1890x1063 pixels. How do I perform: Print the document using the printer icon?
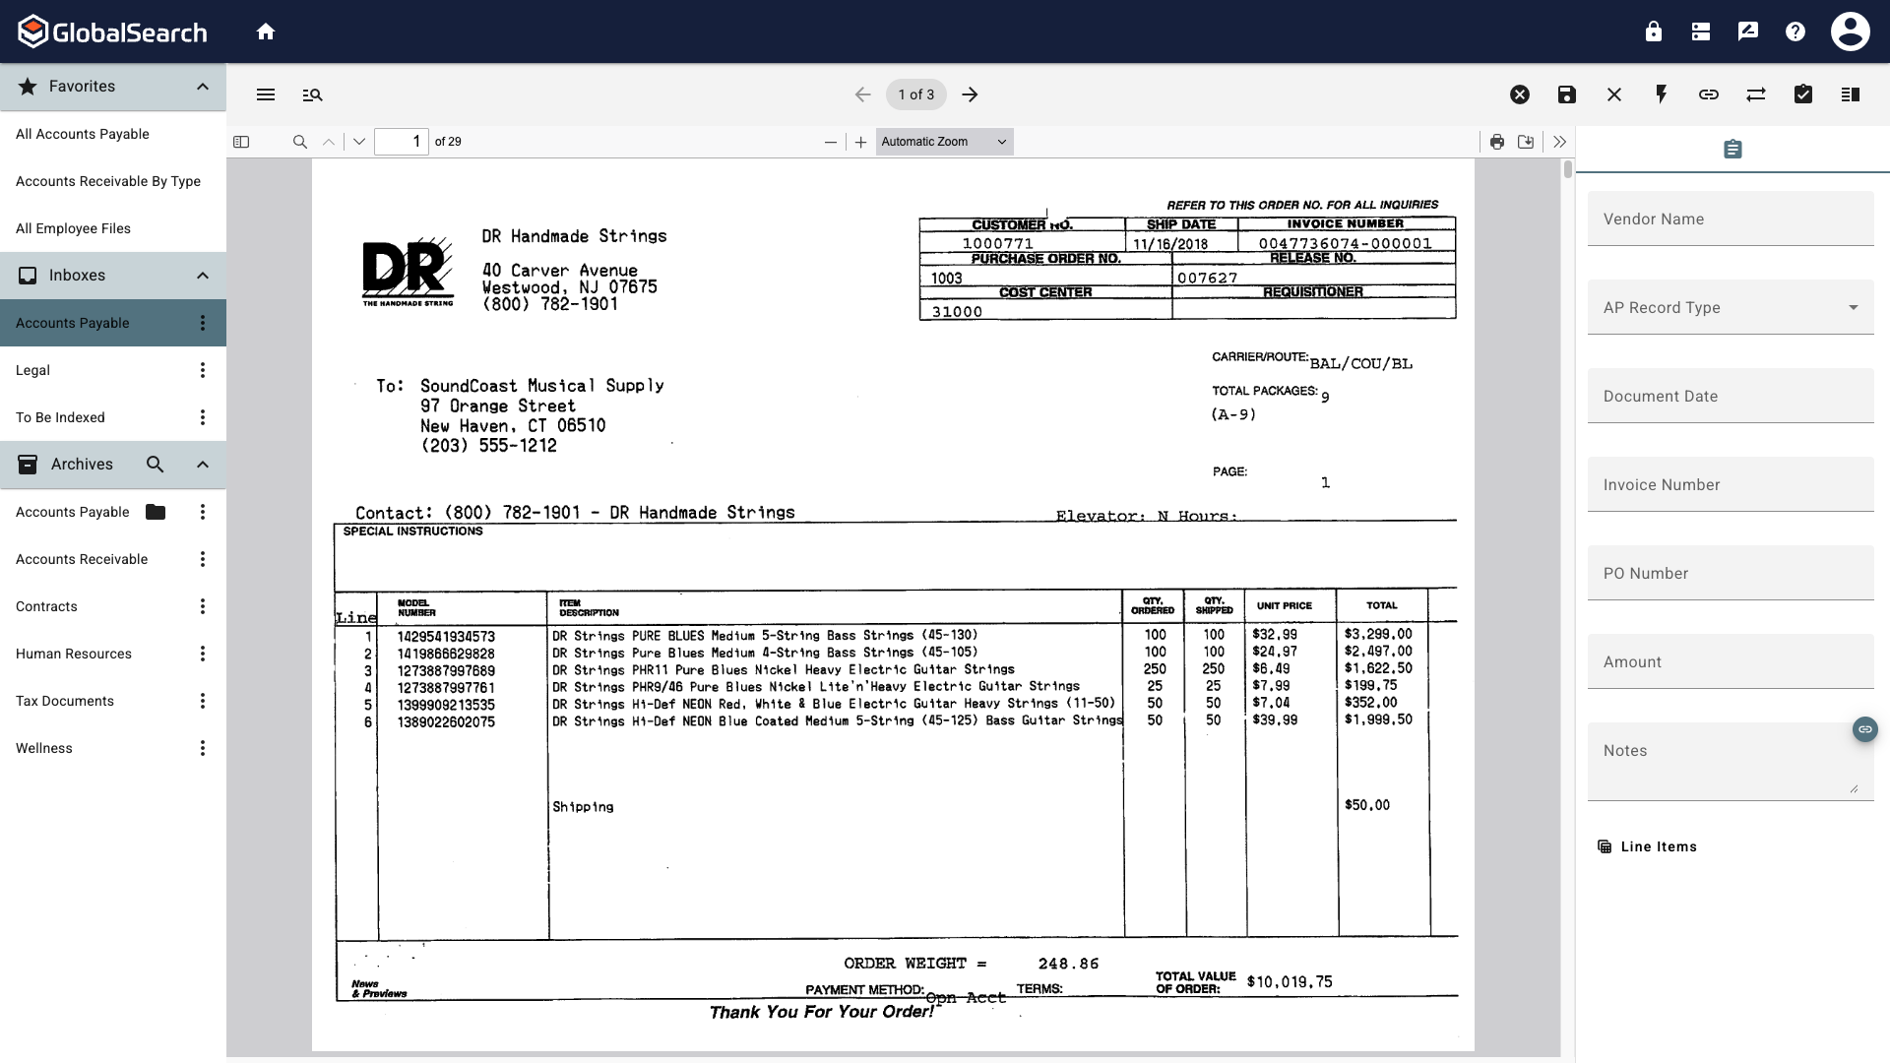[1497, 142]
